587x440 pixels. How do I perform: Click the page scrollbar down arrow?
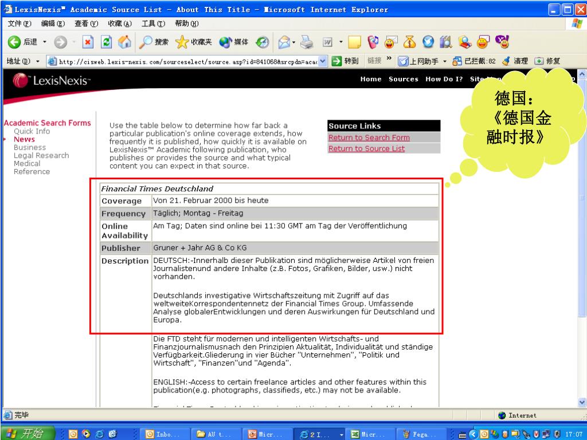point(582,403)
